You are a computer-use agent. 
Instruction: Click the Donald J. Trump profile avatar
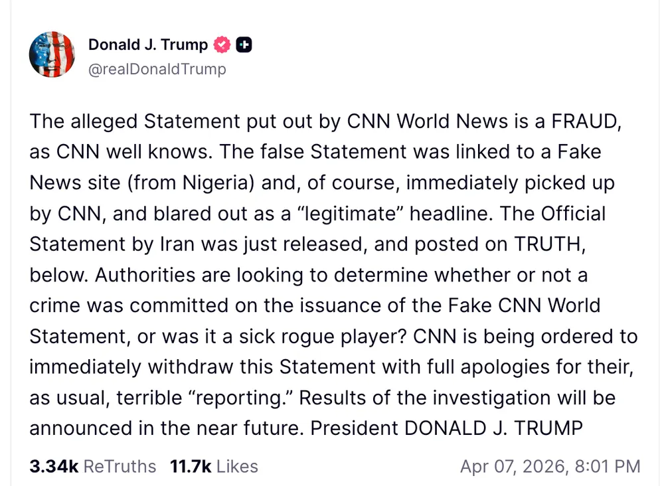(52, 54)
